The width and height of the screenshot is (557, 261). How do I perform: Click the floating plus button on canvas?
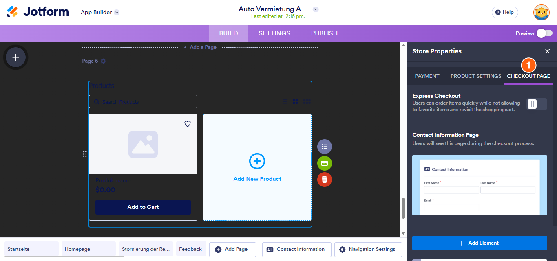15,57
